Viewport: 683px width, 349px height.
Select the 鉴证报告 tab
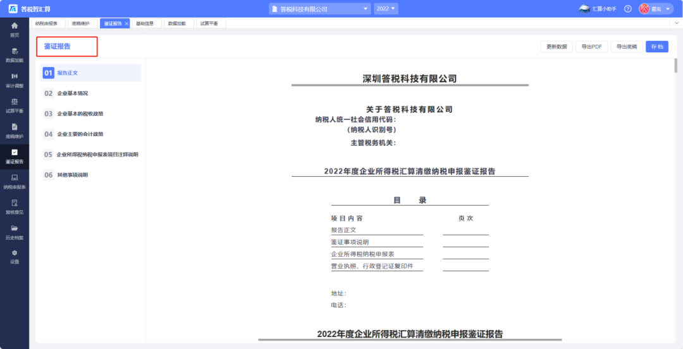[x=113, y=23]
